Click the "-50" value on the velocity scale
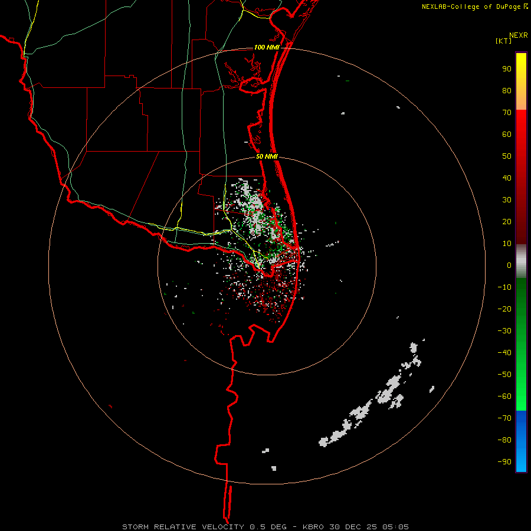This screenshot has width=531, height=531. tap(504, 374)
